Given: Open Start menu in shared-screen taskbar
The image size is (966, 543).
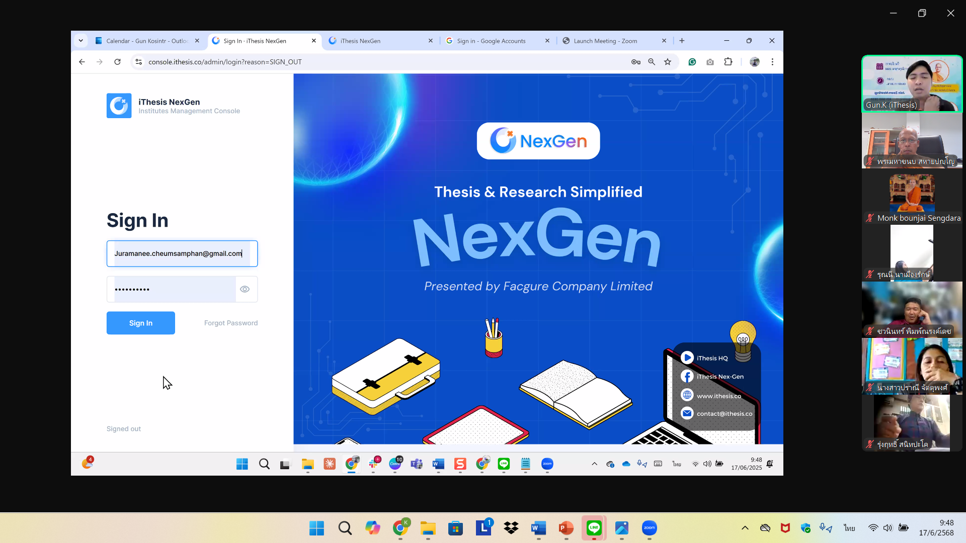Looking at the screenshot, I should 242,464.
